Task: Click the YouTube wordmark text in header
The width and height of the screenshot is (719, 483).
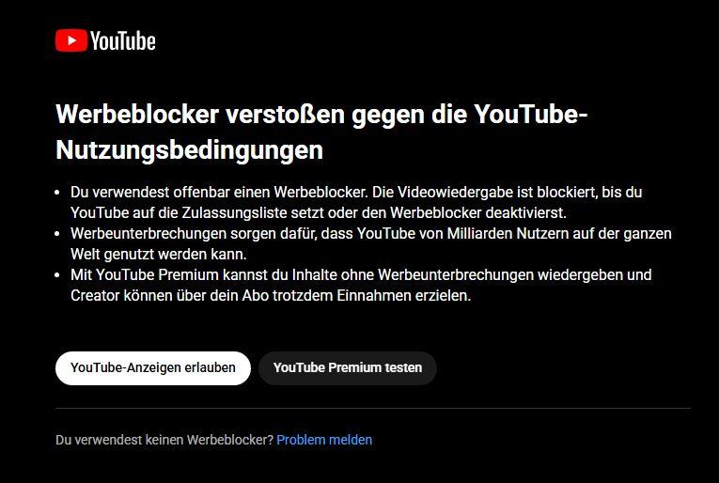Action: 122,40
